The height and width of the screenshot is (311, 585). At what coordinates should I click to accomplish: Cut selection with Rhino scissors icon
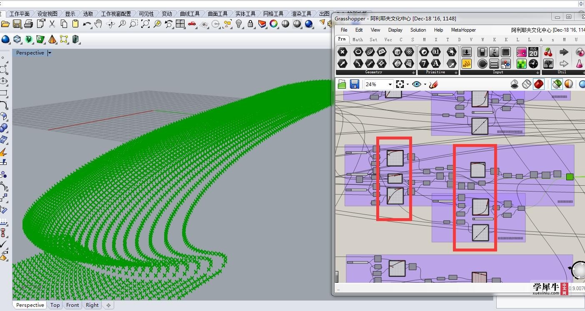pos(52,24)
